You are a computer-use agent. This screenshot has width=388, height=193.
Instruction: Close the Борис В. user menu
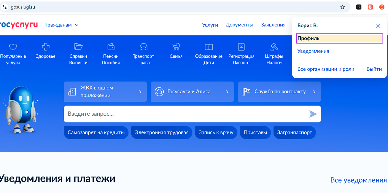(378, 26)
